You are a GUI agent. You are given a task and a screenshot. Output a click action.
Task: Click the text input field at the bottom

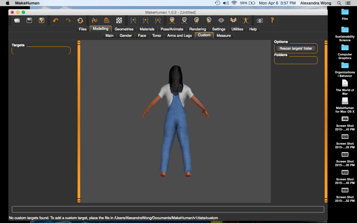coord(168,209)
